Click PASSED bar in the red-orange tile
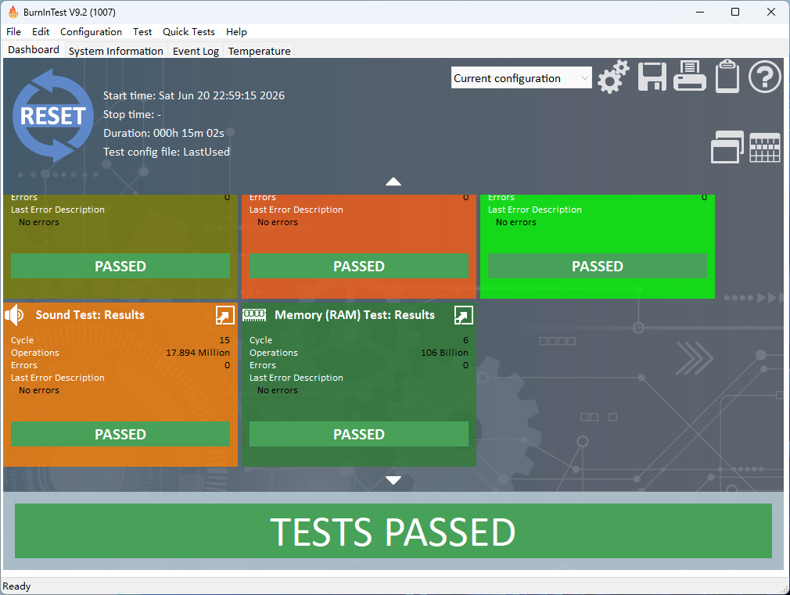 point(359,266)
